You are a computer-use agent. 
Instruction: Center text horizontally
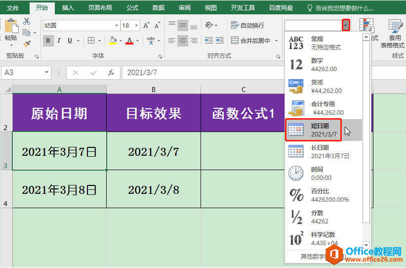click(x=183, y=41)
